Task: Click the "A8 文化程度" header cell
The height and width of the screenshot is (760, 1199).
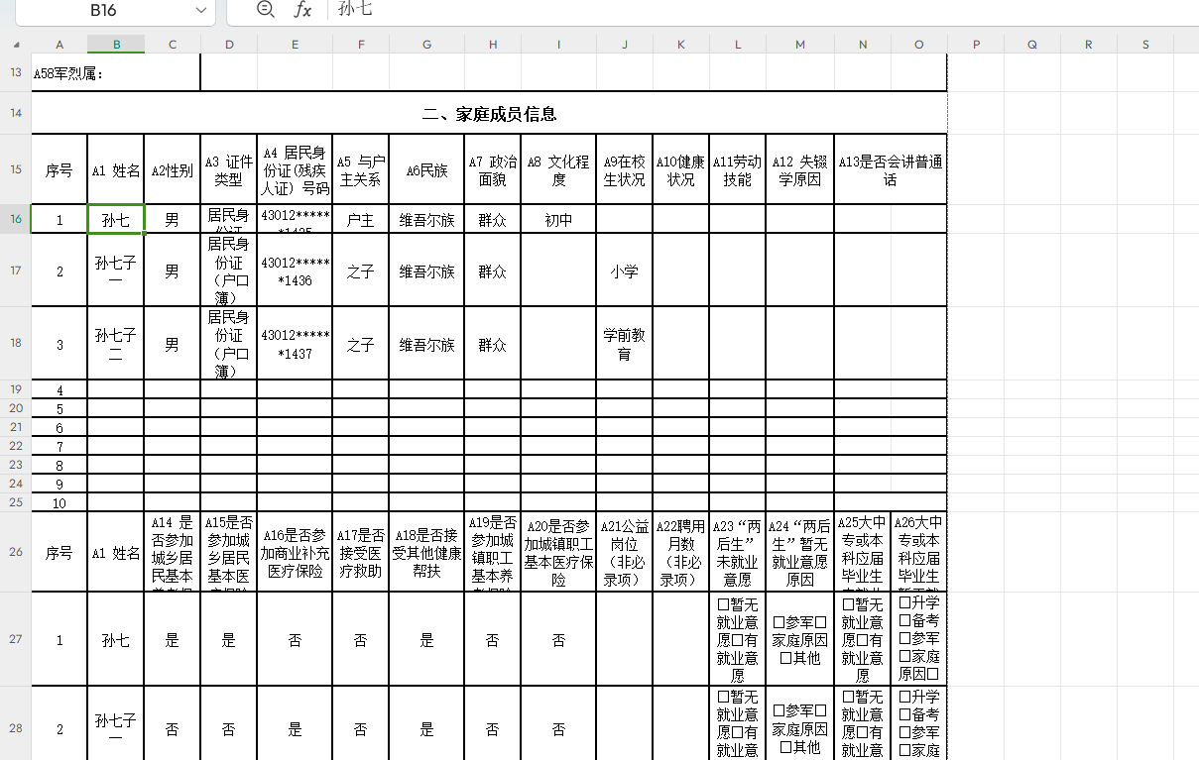Action: (x=558, y=169)
